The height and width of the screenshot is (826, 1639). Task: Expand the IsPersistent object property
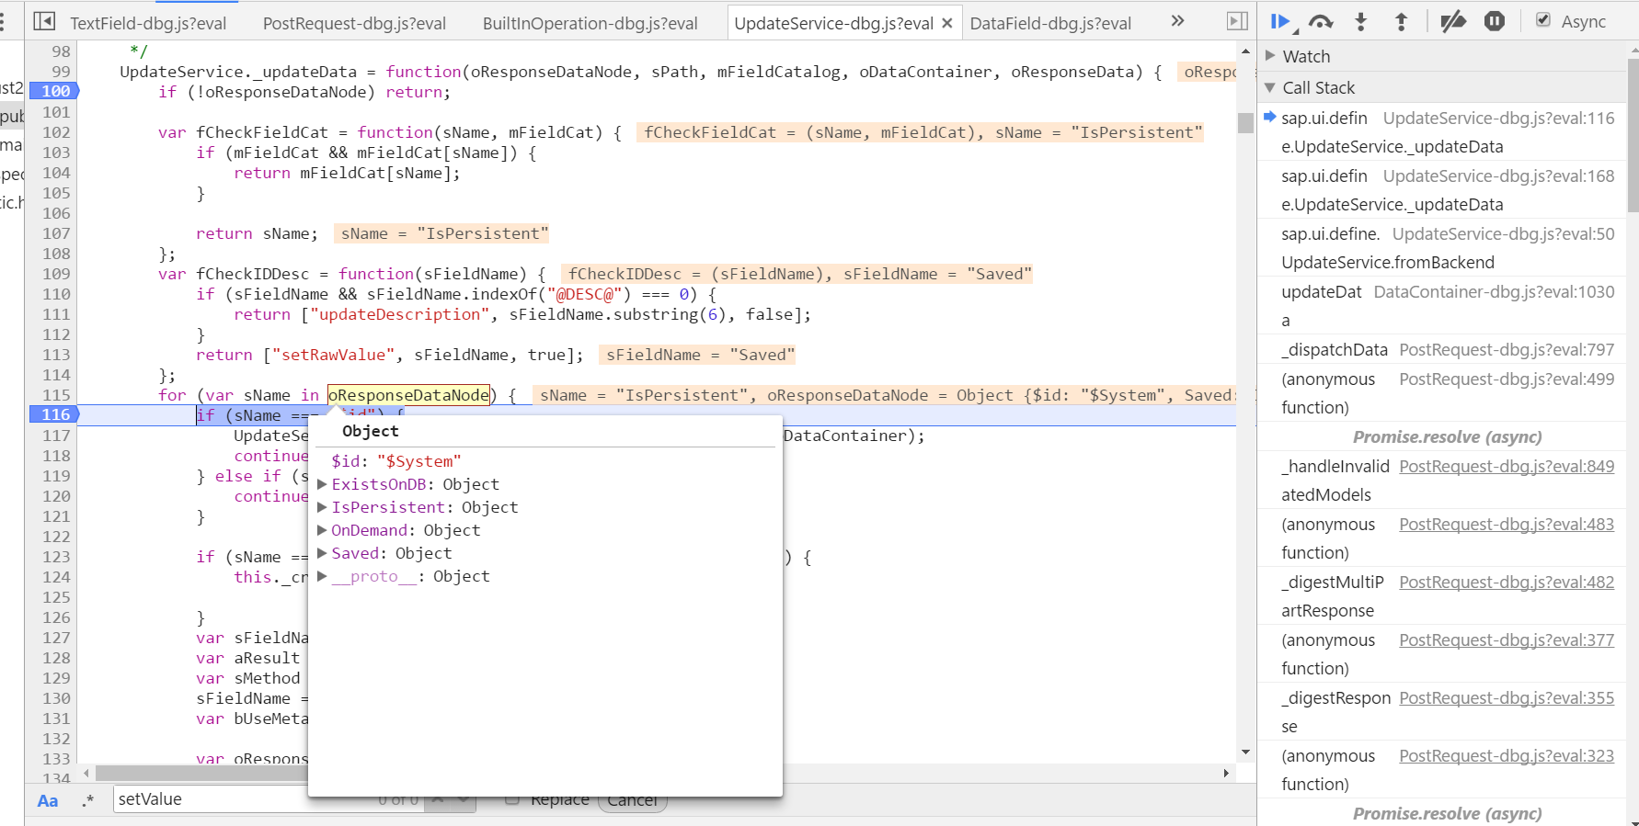click(322, 507)
